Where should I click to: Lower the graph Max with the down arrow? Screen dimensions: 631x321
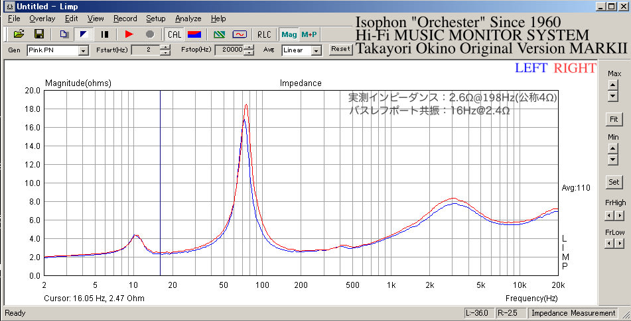(612, 95)
